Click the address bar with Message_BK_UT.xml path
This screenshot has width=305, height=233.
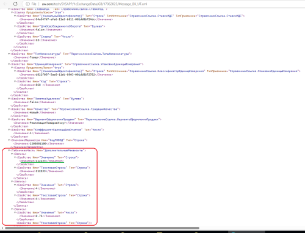[x=163, y=4]
